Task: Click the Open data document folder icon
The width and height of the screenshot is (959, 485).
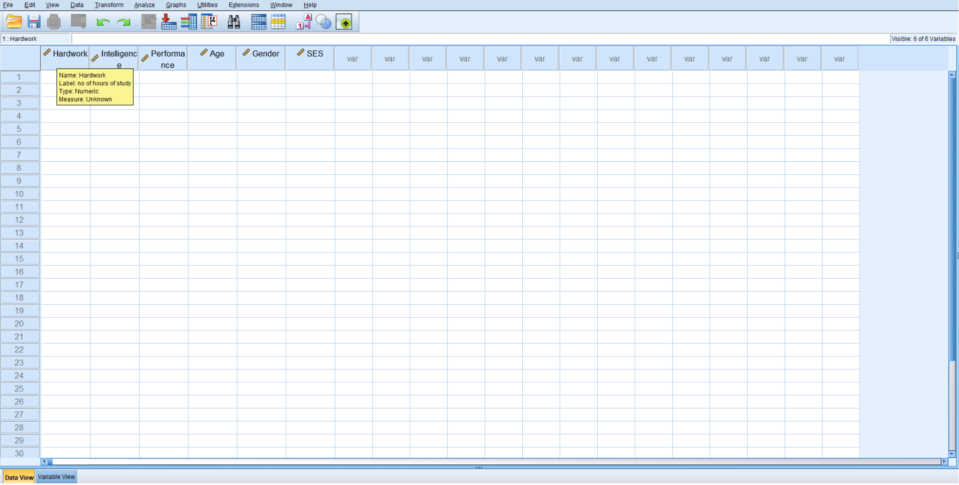Action: tap(14, 22)
